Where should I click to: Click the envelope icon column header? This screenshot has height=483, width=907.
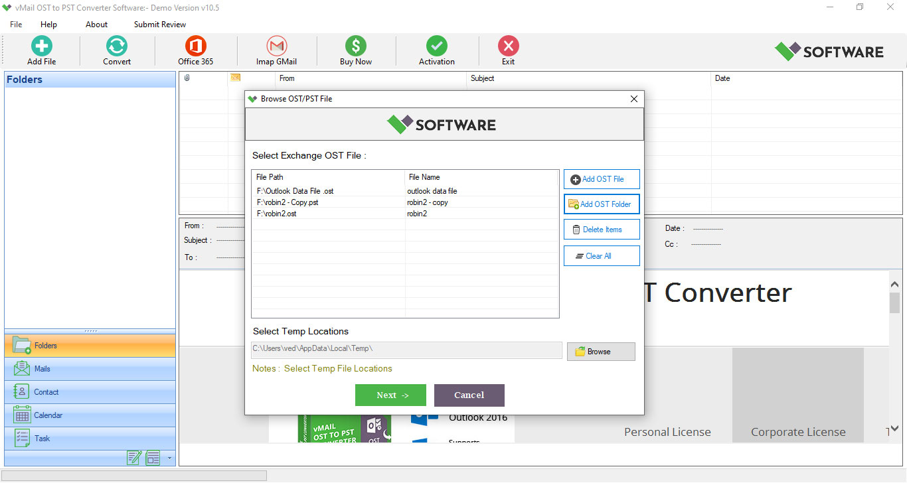click(x=235, y=78)
